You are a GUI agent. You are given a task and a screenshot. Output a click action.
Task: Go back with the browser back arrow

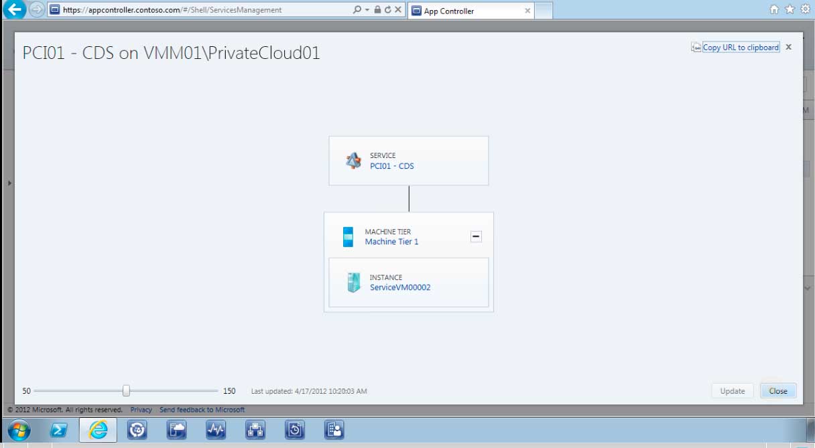coord(15,9)
